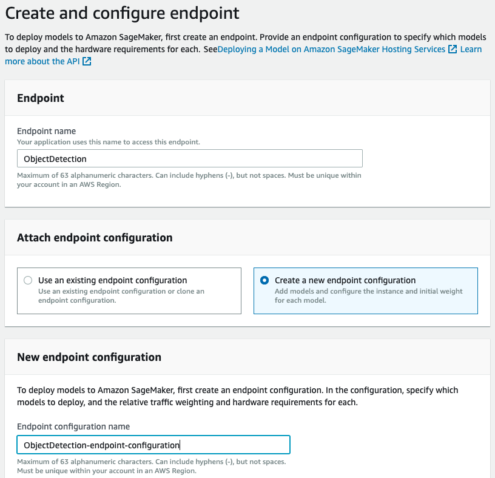The image size is (495, 478).
Task: Click the 'Endpoint configuration name' field label
Action: pos(73,426)
